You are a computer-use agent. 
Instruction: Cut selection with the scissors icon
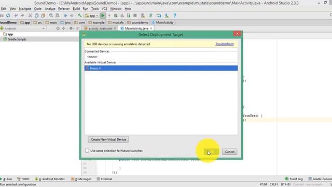pyautogui.click(x=30, y=16)
